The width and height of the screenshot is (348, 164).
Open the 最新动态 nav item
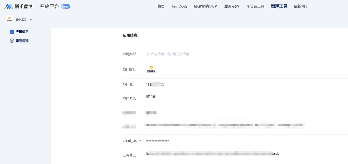[301, 6]
